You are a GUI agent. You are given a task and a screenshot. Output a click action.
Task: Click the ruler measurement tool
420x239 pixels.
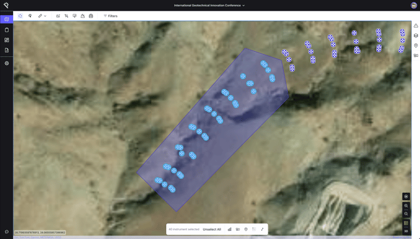click(40, 16)
